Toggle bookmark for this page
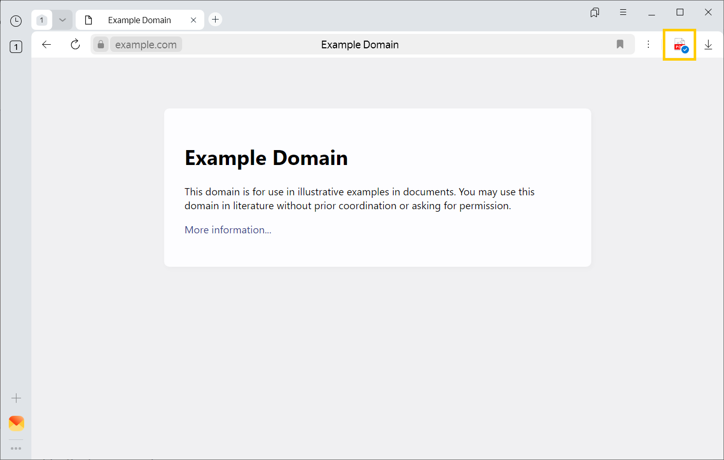Viewport: 724px width, 460px height. coord(620,45)
